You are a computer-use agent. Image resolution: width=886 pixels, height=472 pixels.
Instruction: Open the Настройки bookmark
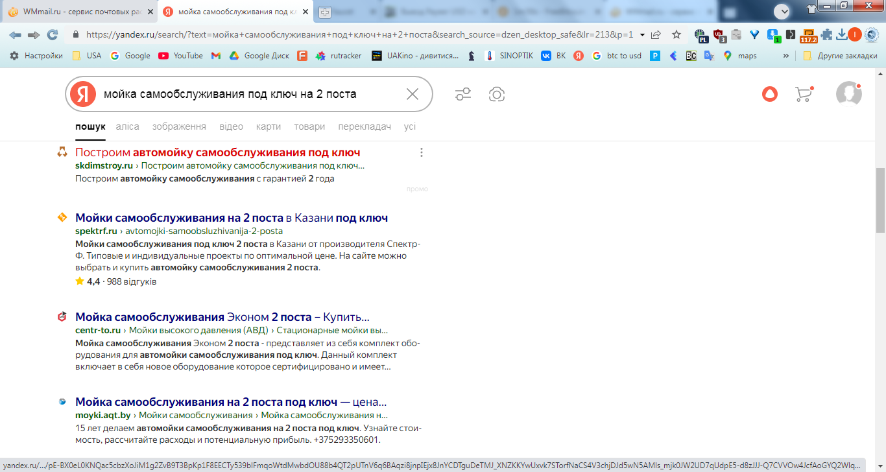(36, 56)
